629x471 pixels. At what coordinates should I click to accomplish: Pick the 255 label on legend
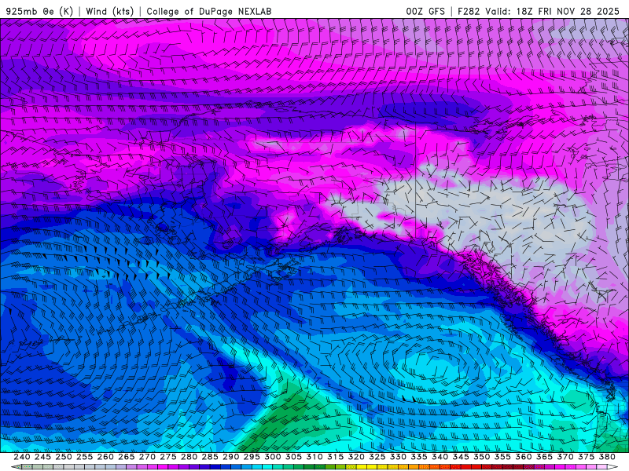[84, 457]
